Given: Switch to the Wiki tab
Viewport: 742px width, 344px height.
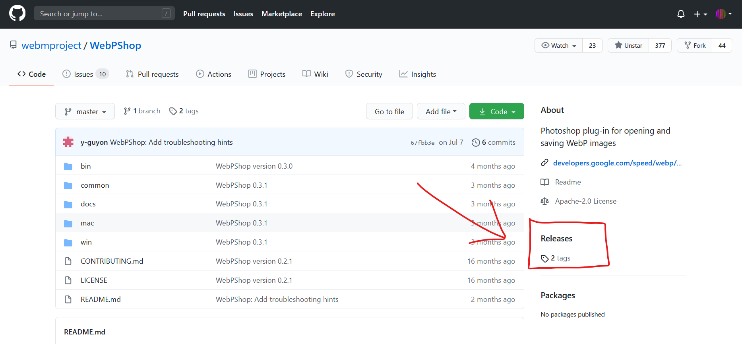Looking at the screenshot, I should (315, 74).
